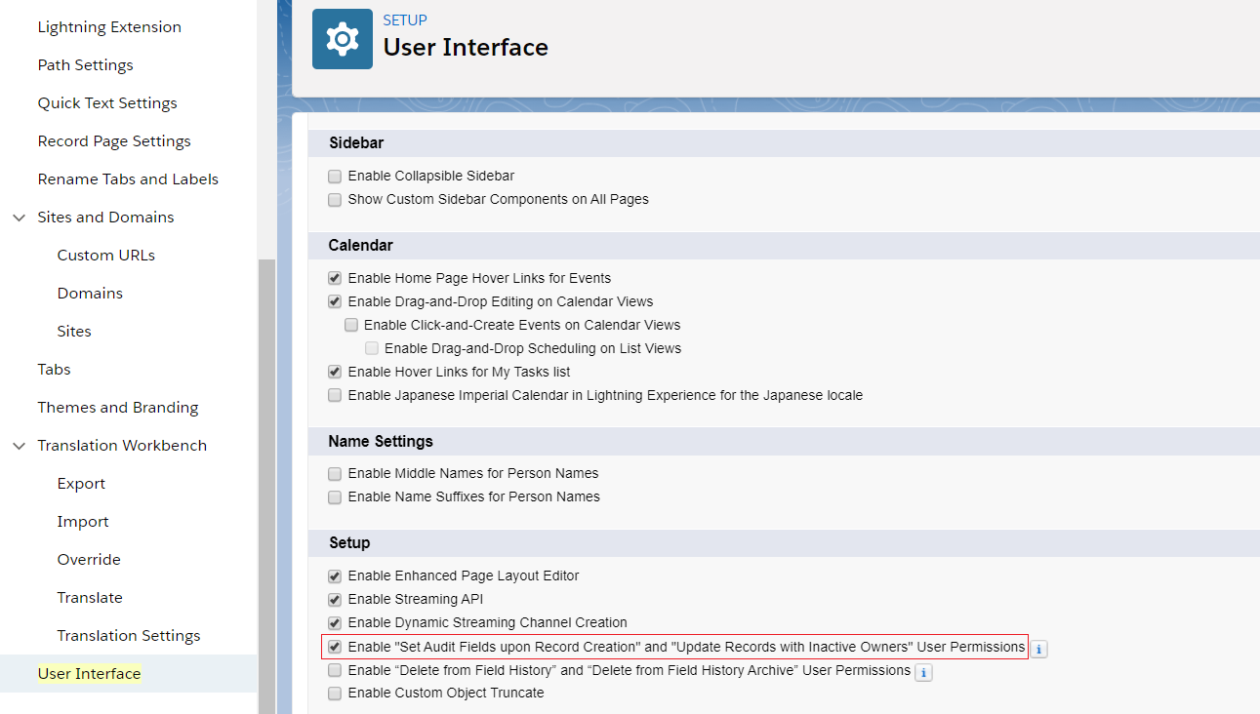
Task: Tick Show Custom Sidebar Components on All Pages
Action: pos(335,200)
